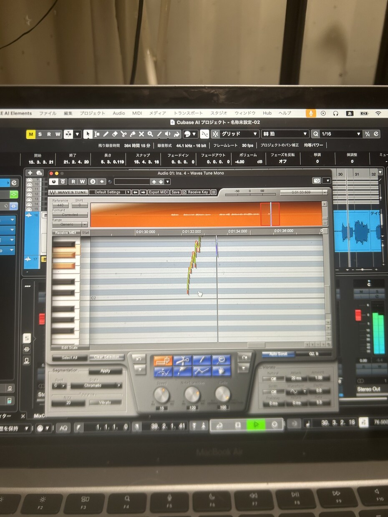Pick the Cubase Glue tool
The width and height of the screenshot is (388, 517).
coord(133,134)
